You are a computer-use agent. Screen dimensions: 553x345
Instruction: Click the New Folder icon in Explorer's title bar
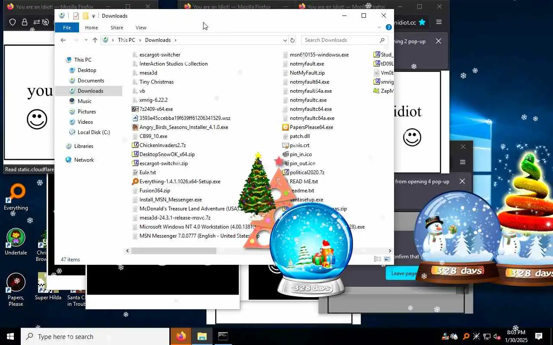point(86,16)
